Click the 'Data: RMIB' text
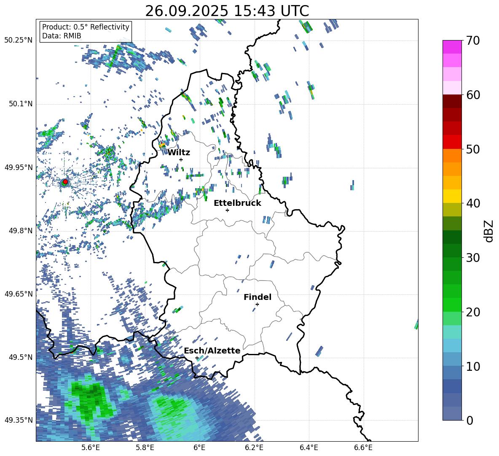Screen dimensions: 499x456 coord(62,36)
